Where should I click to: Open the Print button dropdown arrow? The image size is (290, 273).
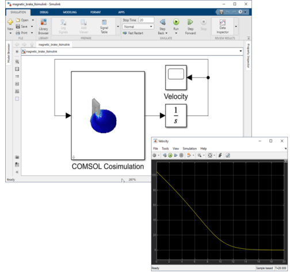(x=32, y=33)
